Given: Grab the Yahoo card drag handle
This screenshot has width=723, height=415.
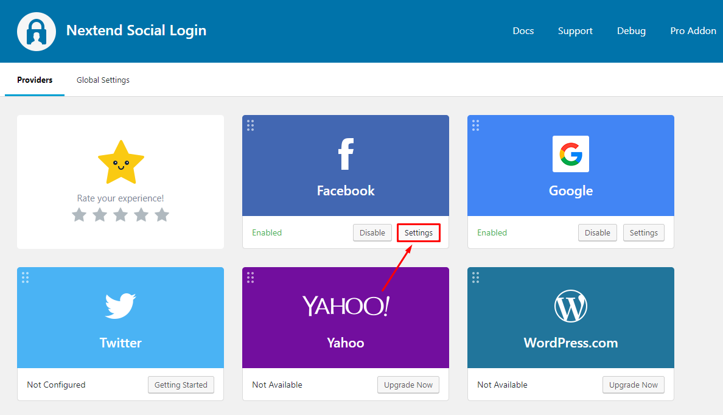Looking at the screenshot, I should click(250, 277).
